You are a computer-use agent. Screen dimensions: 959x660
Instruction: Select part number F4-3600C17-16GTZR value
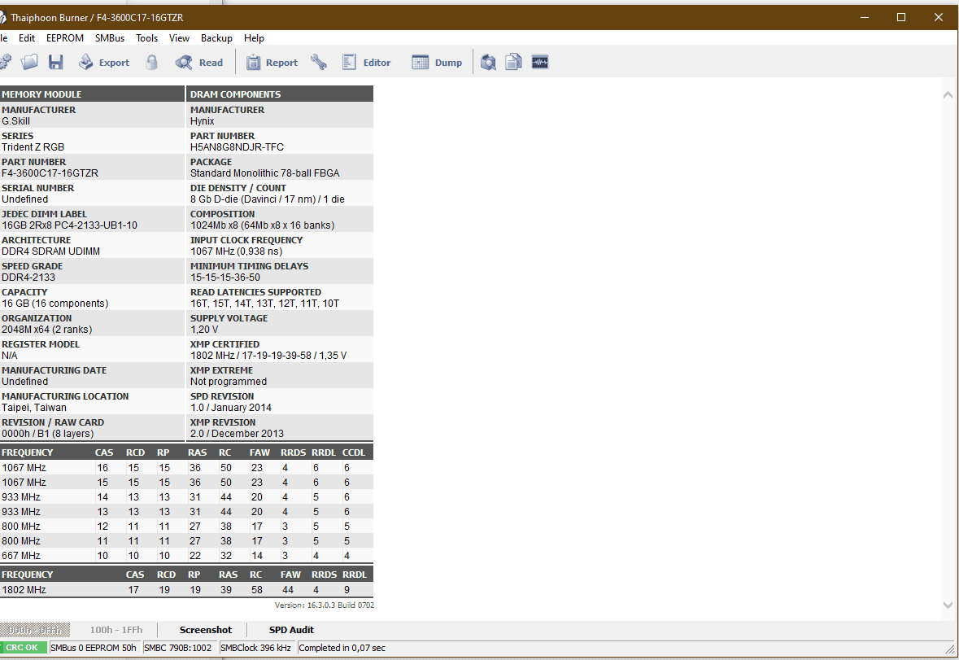50,173
